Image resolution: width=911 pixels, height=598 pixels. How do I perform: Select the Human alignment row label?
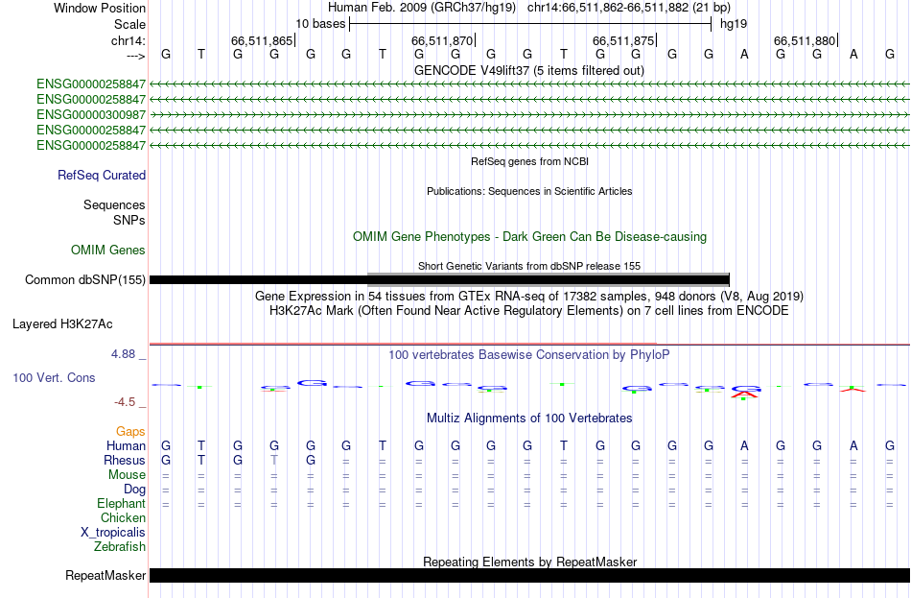126,446
